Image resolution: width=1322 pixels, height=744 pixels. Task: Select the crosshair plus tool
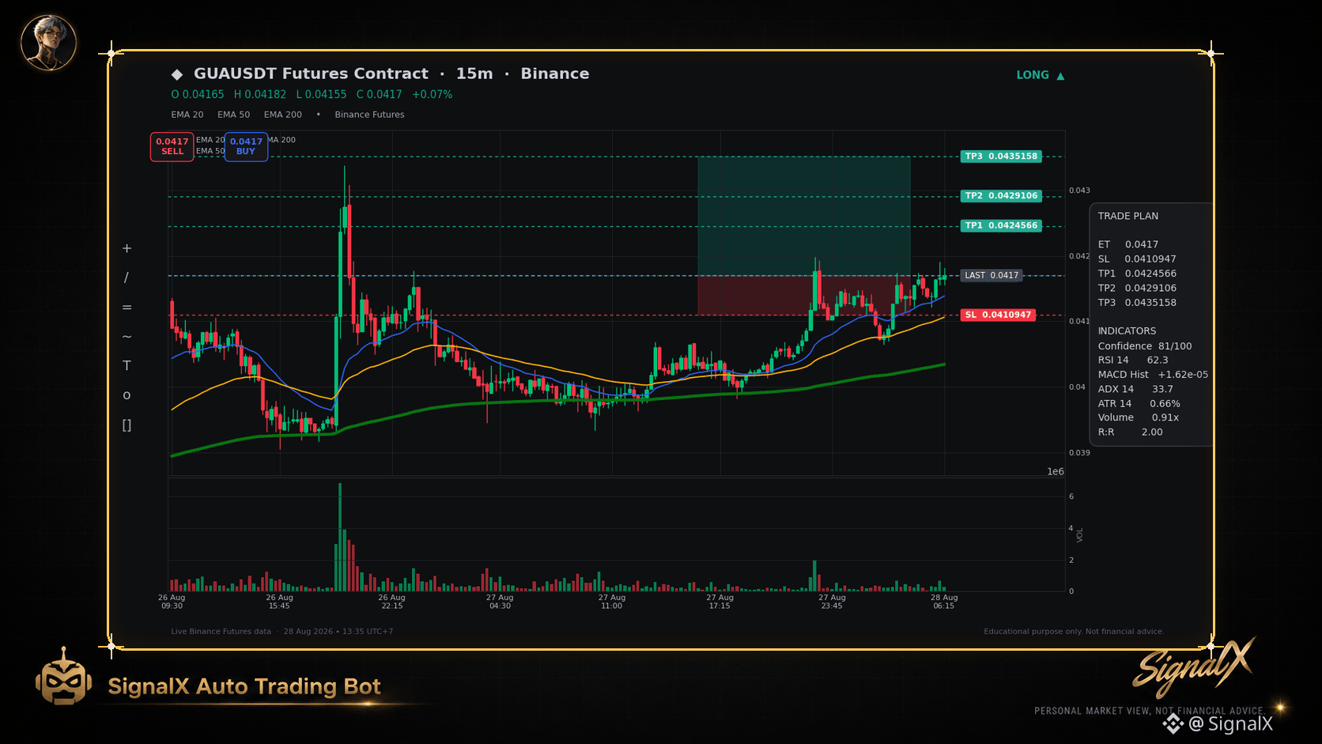[x=127, y=248]
